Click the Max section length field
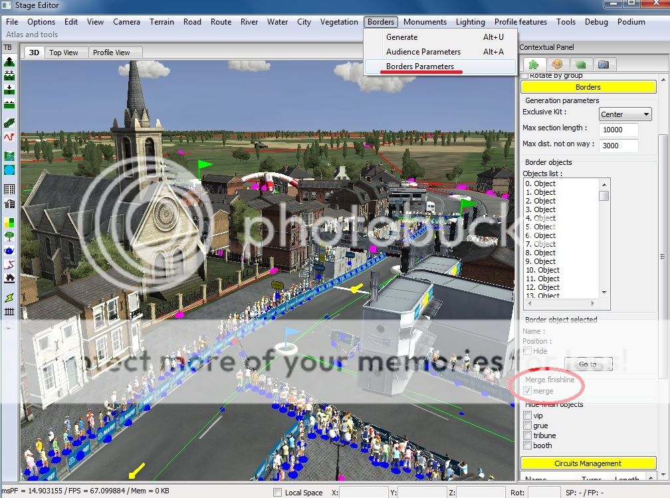This screenshot has width=670, height=498. coord(618,130)
